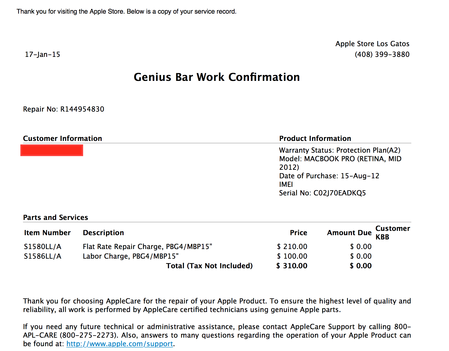
Task: Select Date of Purchase: 15-Aug-12
Action: (329, 176)
